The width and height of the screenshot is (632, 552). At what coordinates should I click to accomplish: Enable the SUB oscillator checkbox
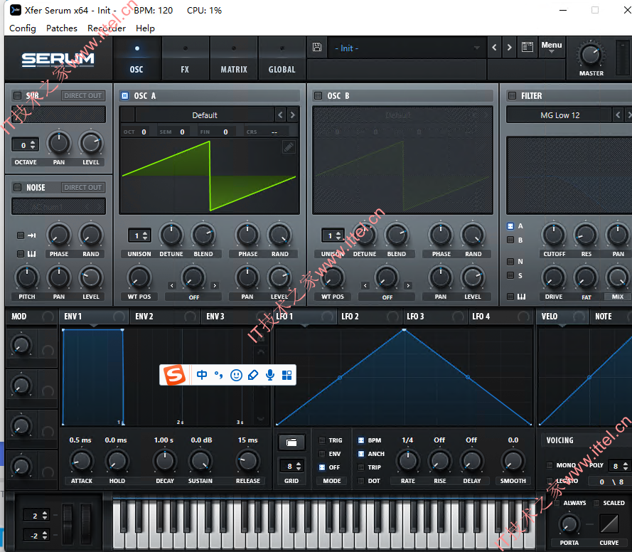pos(17,95)
